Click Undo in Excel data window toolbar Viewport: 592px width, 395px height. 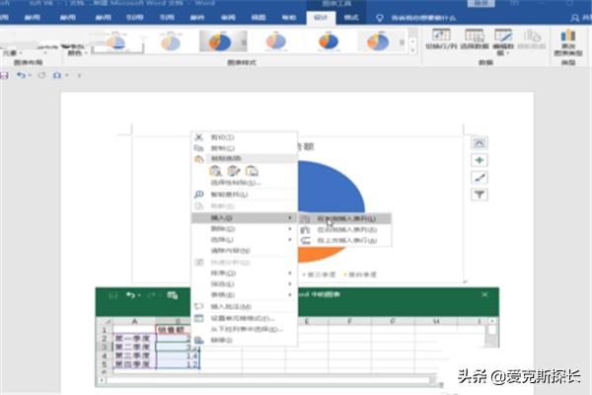[x=130, y=295]
